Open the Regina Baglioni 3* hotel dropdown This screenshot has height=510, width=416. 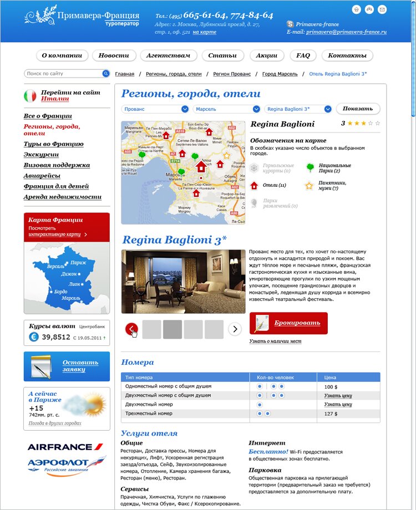[298, 109]
